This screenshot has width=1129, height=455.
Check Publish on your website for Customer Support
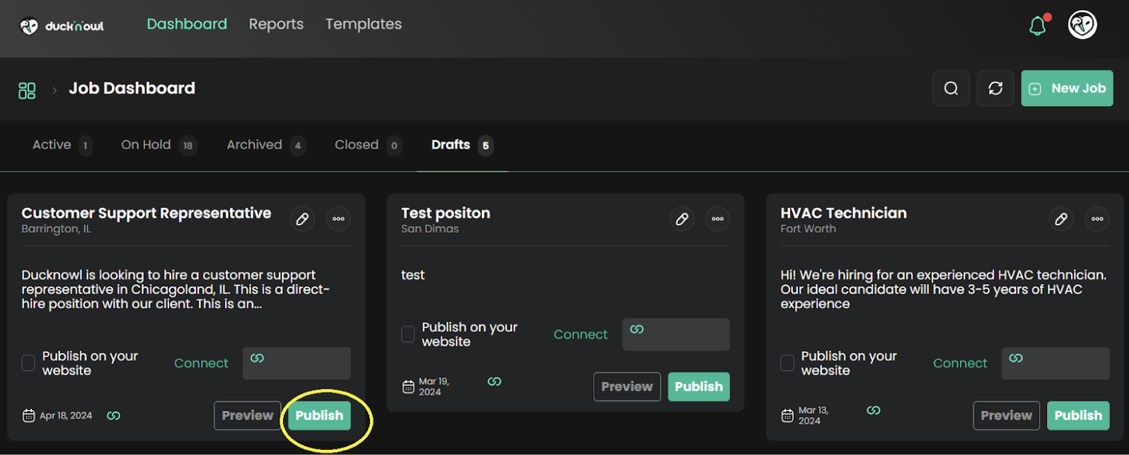pos(28,363)
